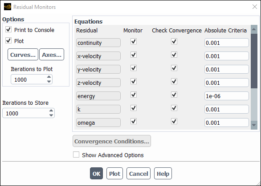Viewport: 261px width, 186px height.
Task: Disable Check Convergence for omega
Action: pos(174,121)
